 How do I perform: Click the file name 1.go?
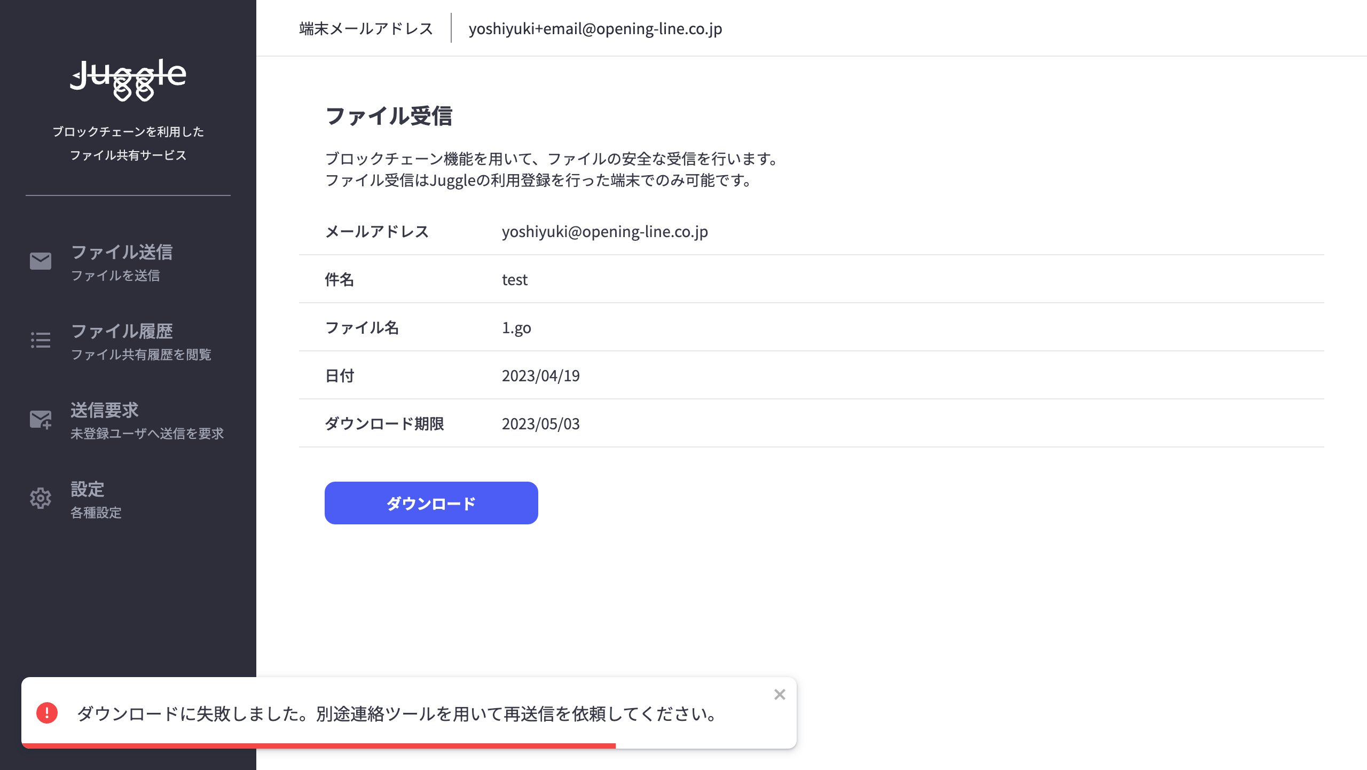[x=516, y=327]
